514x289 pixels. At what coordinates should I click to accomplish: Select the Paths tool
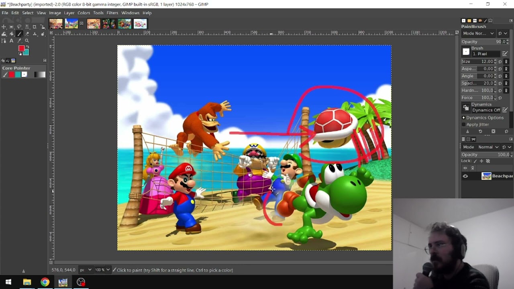[4, 41]
